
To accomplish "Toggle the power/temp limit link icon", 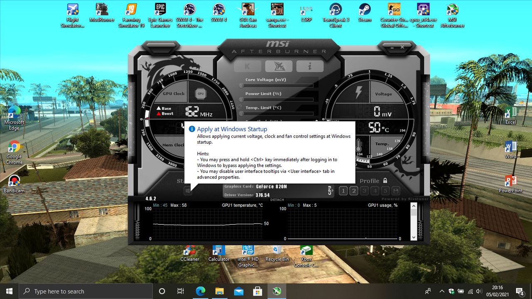I will tap(240, 107).
